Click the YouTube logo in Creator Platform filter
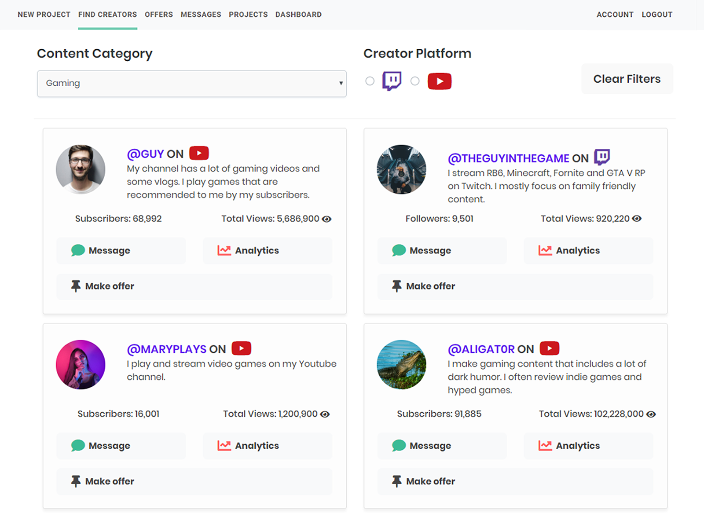The height and width of the screenshot is (528, 704). [439, 81]
